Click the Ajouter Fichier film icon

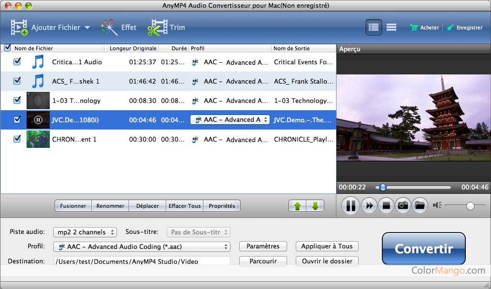[x=19, y=27]
